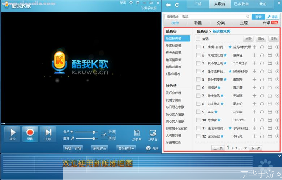Mute the 音乐 speaker icon
282x180 pixels.
coord(72,132)
